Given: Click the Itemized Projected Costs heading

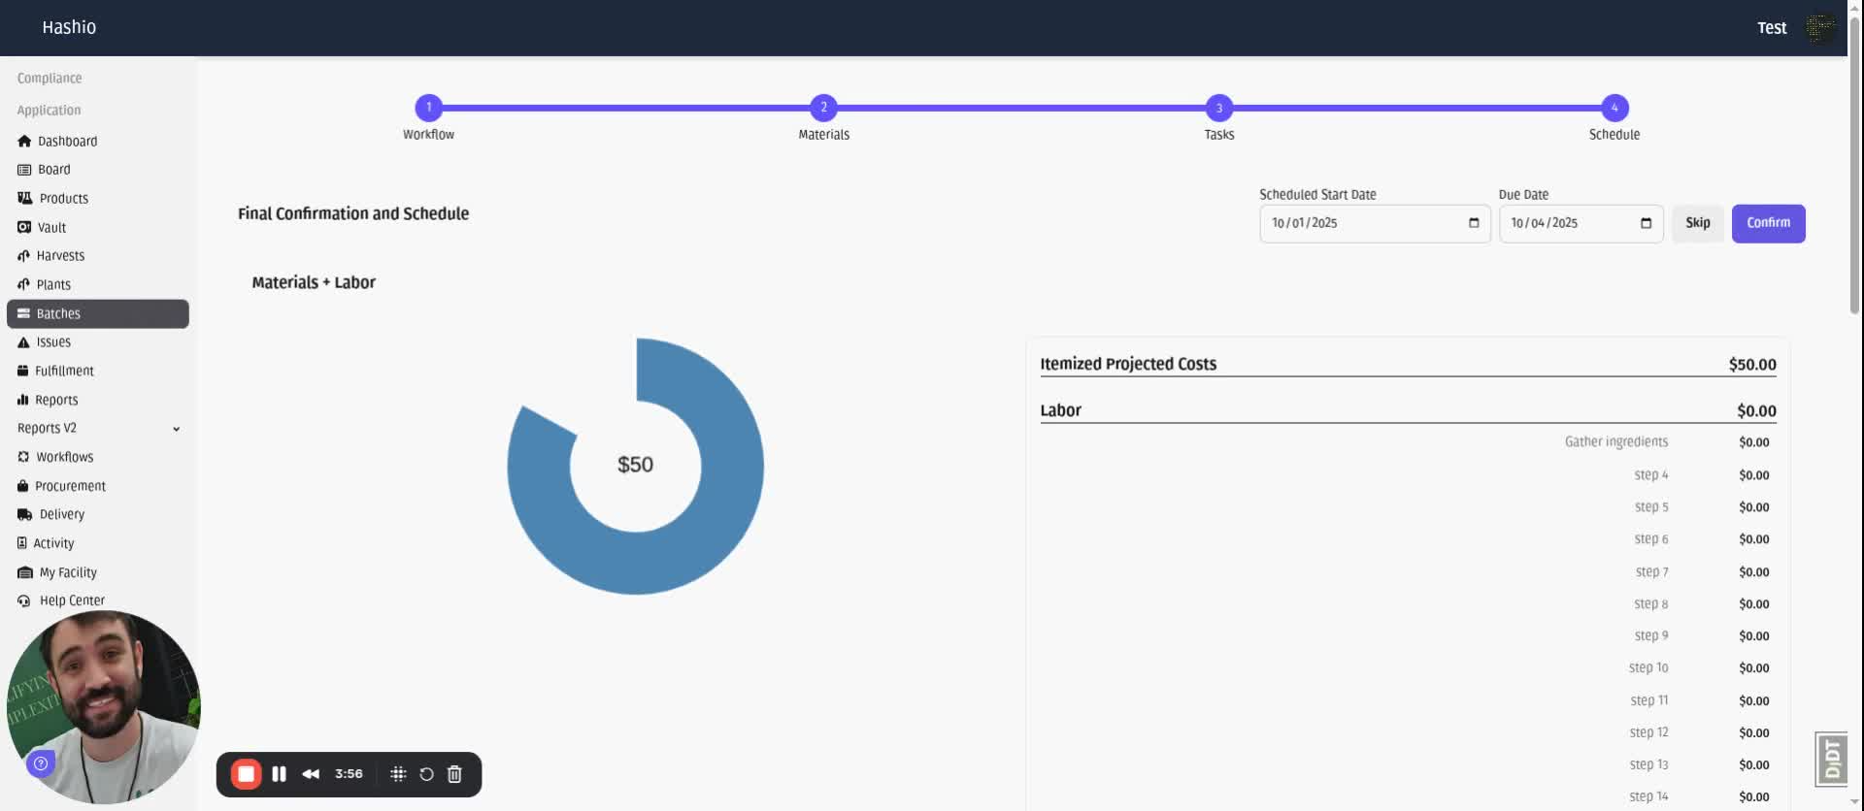Looking at the screenshot, I should pos(1128,364).
